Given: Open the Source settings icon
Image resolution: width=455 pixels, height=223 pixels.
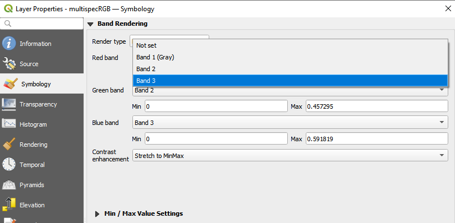Looking at the screenshot, I should (x=9, y=64).
